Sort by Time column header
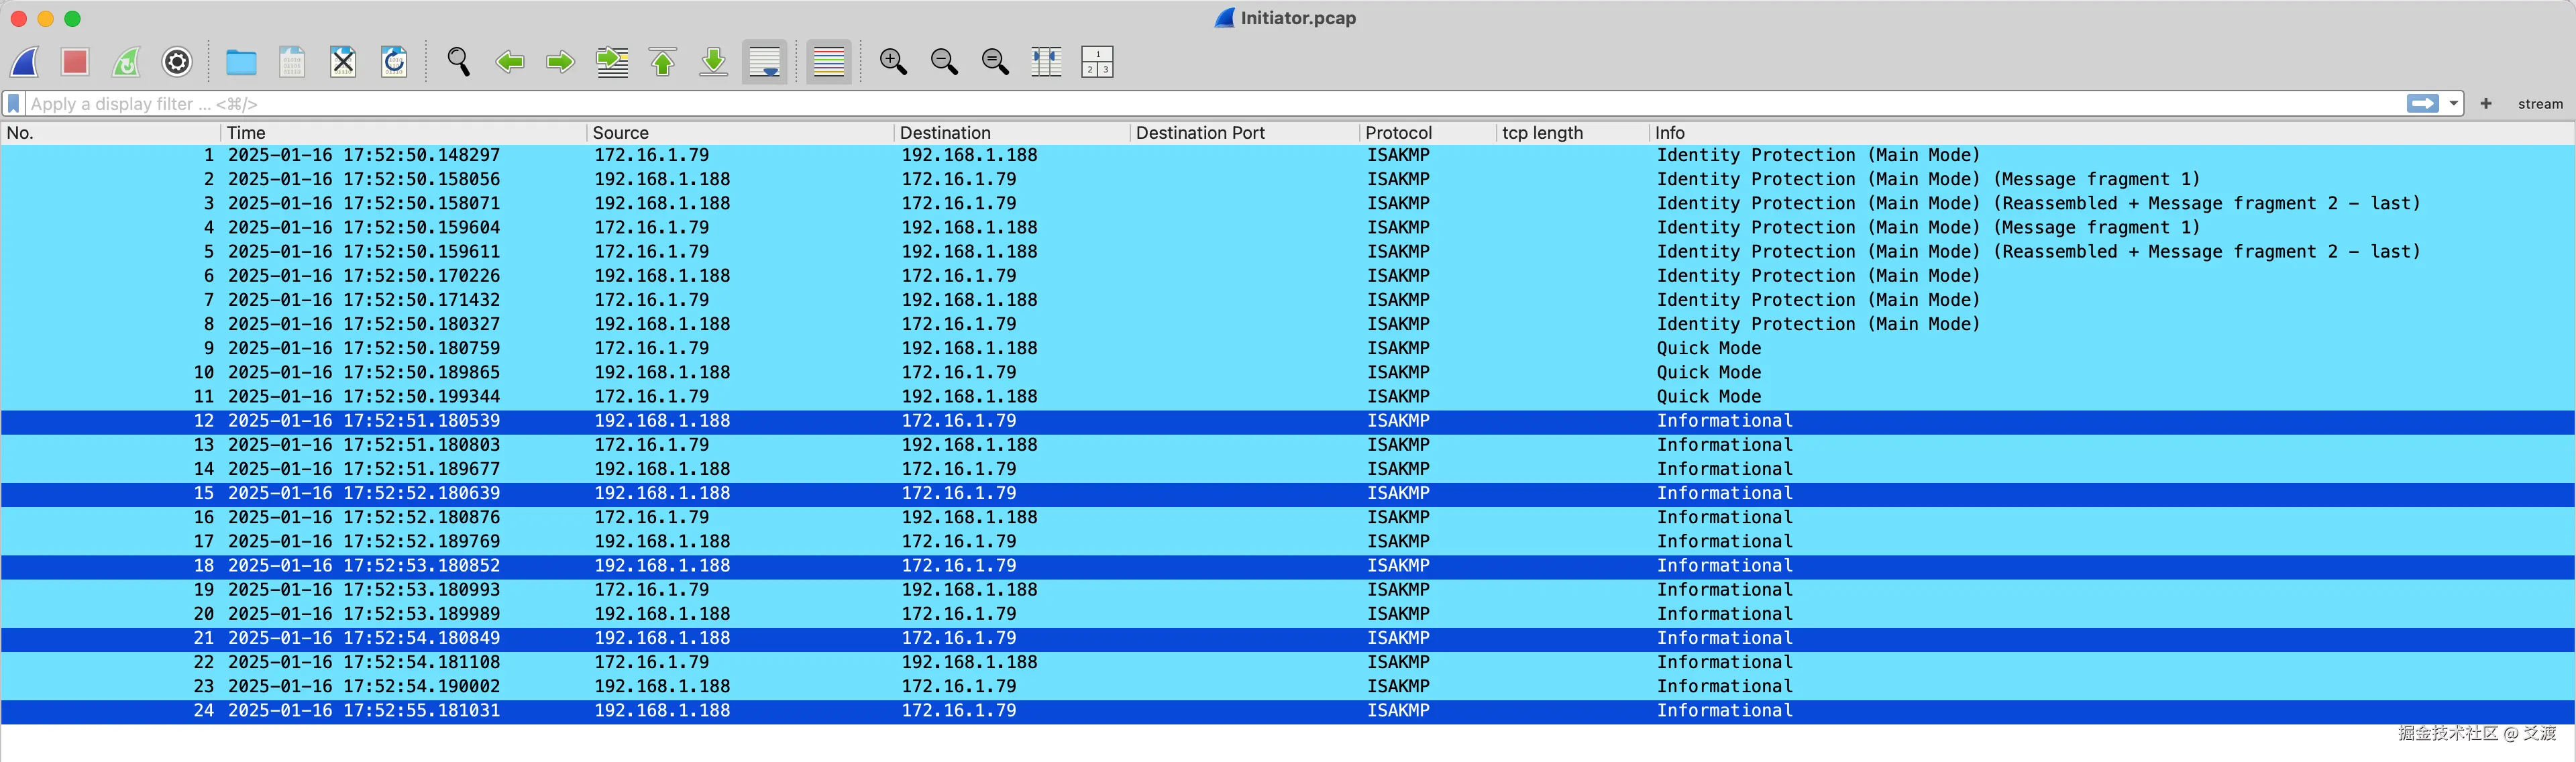2576x762 pixels. click(x=246, y=133)
